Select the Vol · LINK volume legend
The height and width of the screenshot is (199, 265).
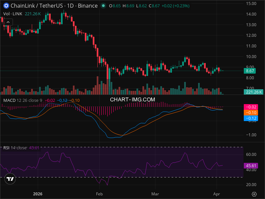tap(13, 14)
